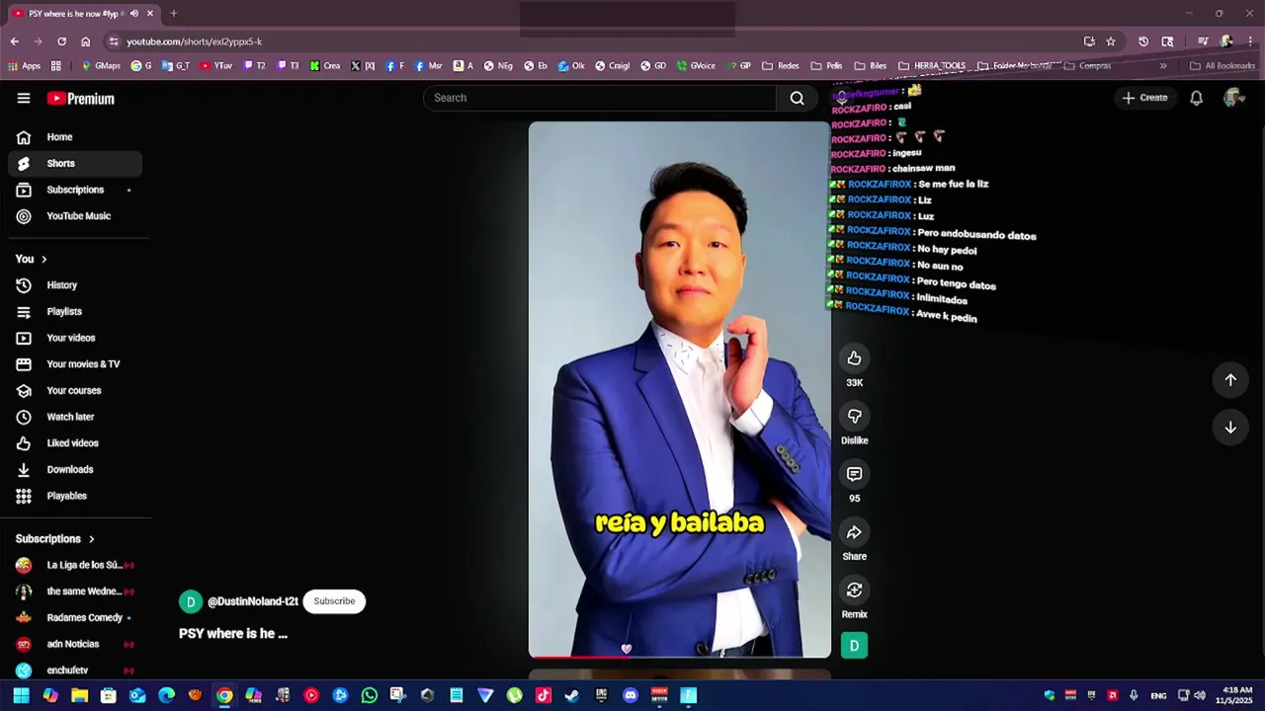Subscribe to @DustinNoland-t2t
Image resolution: width=1265 pixels, height=711 pixels.
click(x=334, y=601)
